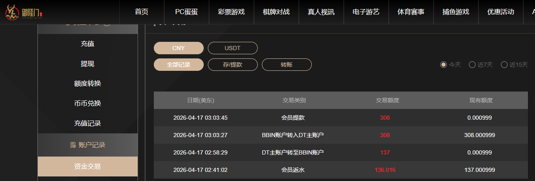Show 全部记录 records filter
The width and height of the screenshot is (535, 181).
(179, 65)
